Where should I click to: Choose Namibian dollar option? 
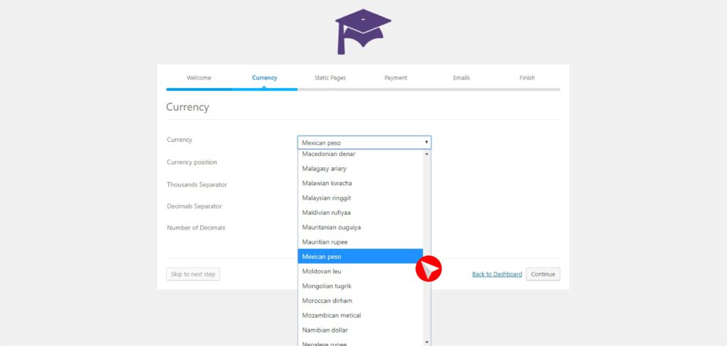coord(325,330)
